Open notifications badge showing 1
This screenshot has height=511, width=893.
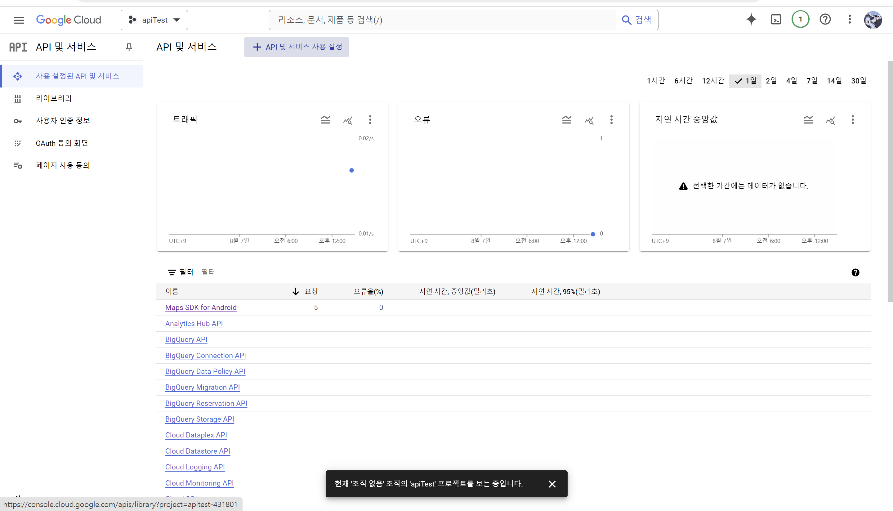coord(800,19)
